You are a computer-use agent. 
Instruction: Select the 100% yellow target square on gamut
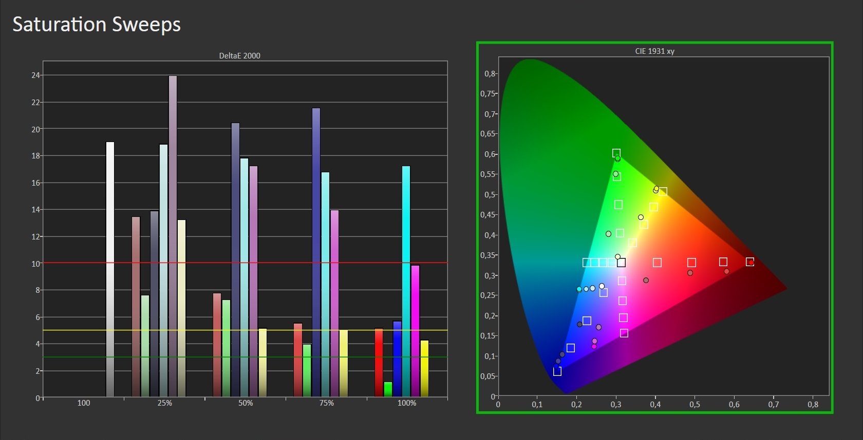tap(663, 192)
